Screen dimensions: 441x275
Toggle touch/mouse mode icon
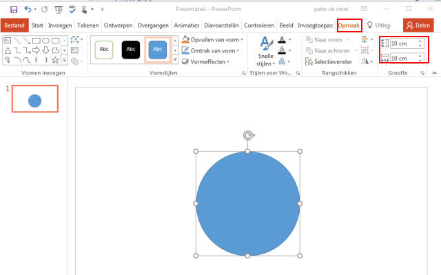click(84, 10)
